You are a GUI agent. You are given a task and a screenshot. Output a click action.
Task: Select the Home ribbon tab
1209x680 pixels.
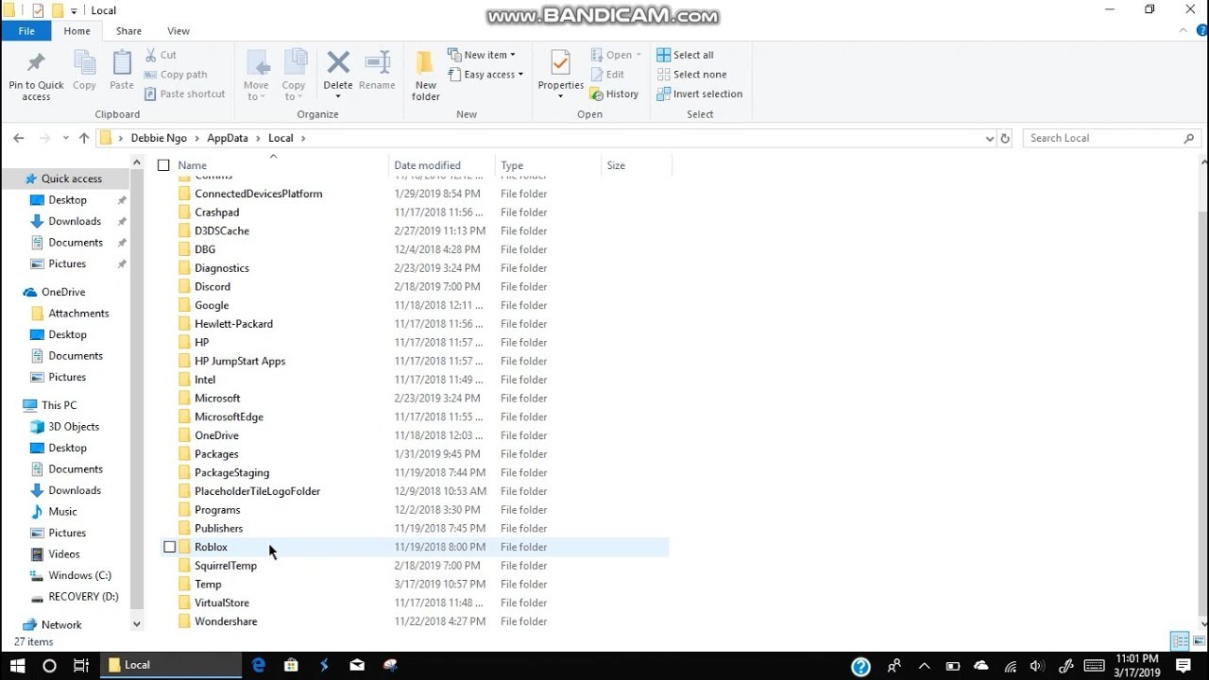tap(77, 31)
